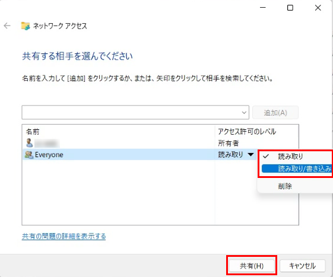Expand the Everyone permission level arrow

point(250,155)
